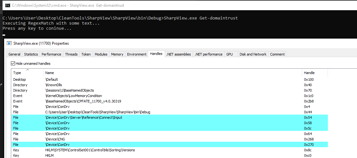Open the .NET performance tab
Viewport: 357px width, 158px height.
[x=208, y=54]
